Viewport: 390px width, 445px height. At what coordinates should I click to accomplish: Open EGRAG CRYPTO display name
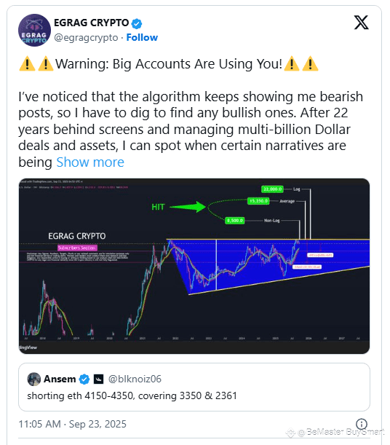(91, 23)
